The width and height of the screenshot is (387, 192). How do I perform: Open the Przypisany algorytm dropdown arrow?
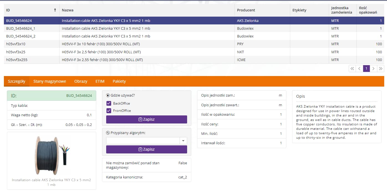point(183,141)
